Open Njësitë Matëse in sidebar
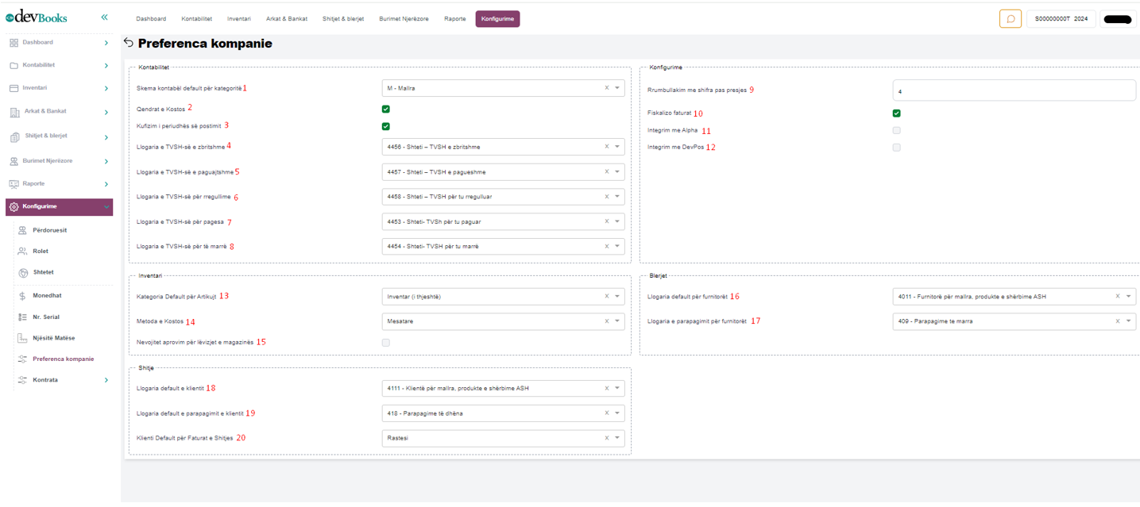 click(53, 338)
